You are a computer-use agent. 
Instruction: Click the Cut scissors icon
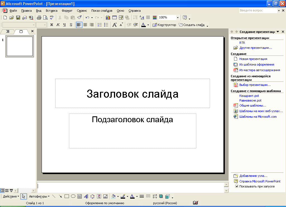[60, 18]
